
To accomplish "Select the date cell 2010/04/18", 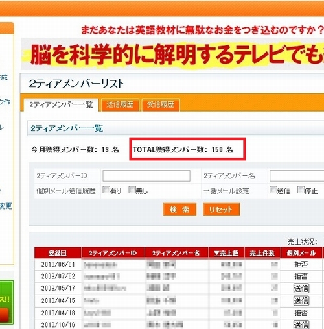I will click(x=58, y=313).
